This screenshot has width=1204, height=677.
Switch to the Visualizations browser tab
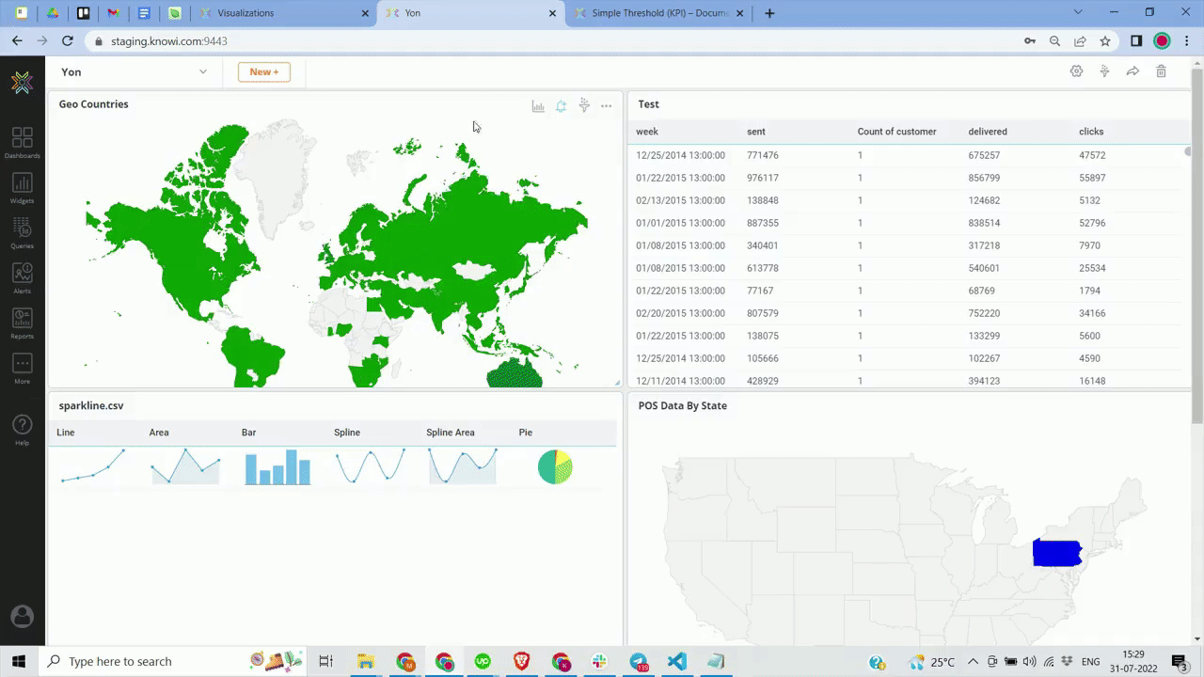click(x=282, y=13)
